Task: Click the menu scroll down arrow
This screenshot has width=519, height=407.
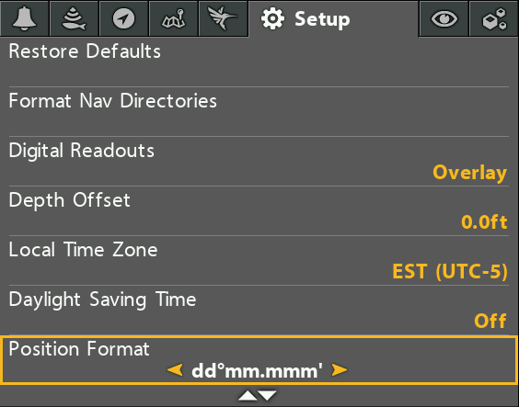Action: [x=268, y=395]
